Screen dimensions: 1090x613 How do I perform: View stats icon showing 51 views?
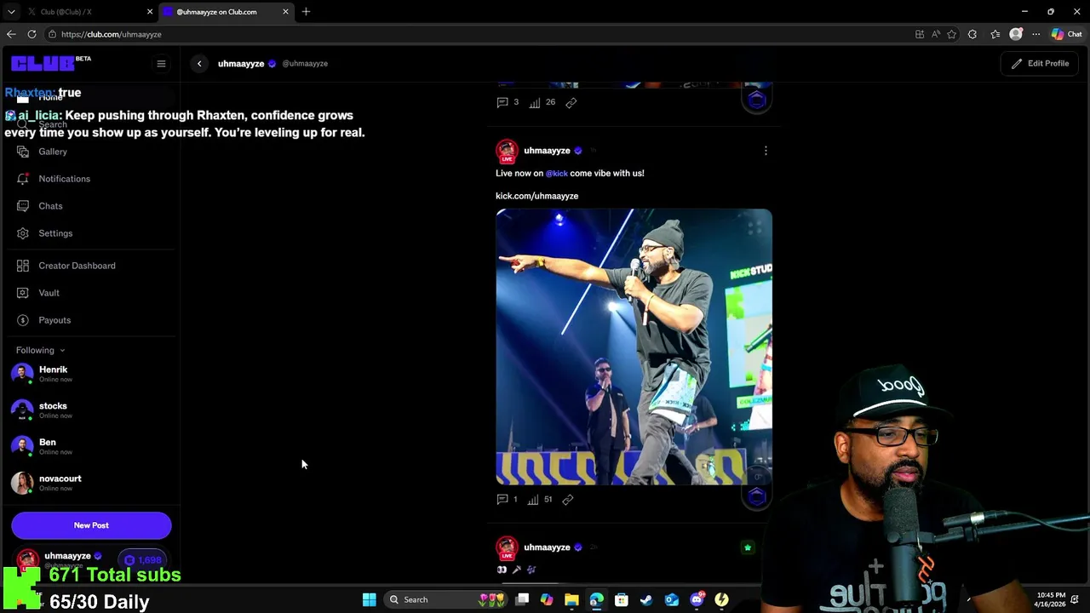(x=533, y=500)
